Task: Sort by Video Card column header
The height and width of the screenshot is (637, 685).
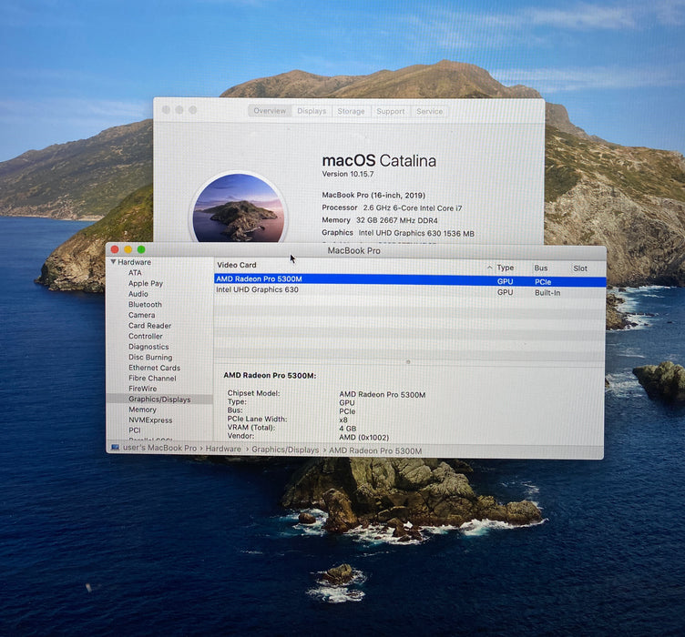Action: point(237,265)
